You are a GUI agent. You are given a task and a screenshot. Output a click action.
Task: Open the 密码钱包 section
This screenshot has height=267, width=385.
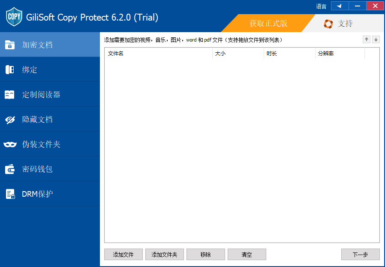pyautogui.click(x=50, y=169)
